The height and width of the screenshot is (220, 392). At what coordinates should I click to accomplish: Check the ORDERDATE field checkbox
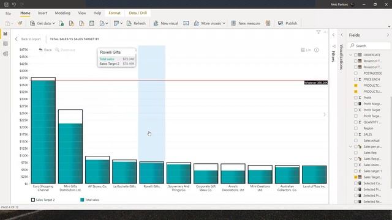(x=356, y=55)
